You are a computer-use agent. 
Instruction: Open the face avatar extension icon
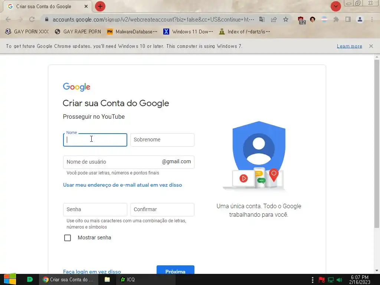click(312, 19)
